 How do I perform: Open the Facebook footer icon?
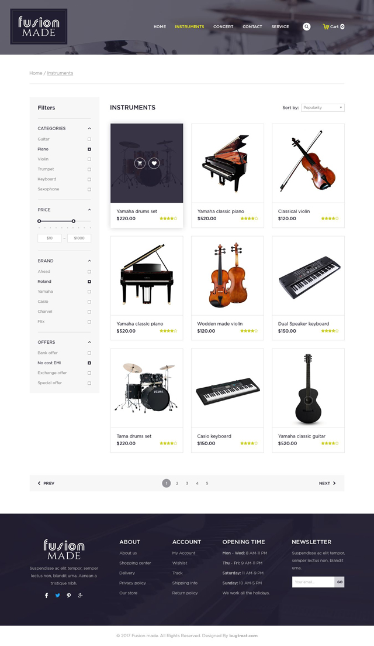pyautogui.click(x=46, y=595)
